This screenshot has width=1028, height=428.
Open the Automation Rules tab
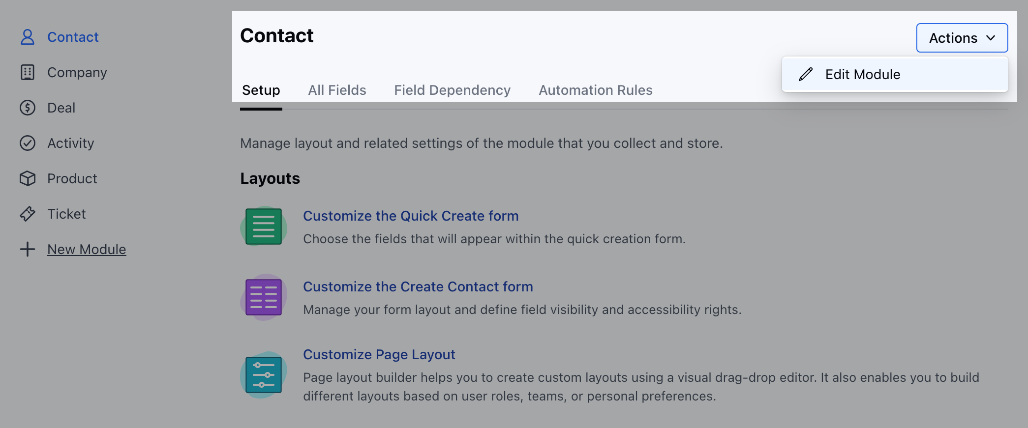596,90
